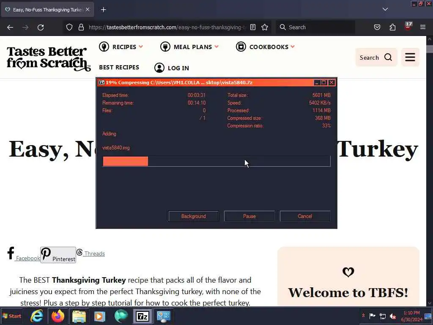Expand the RECIPES menu
This screenshot has width=433, height=325.
[121, 47]
